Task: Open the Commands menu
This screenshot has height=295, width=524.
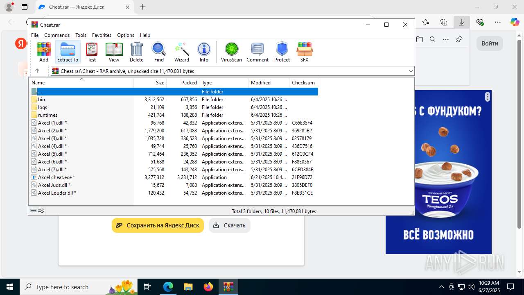Action: click(x=57, y=35)
